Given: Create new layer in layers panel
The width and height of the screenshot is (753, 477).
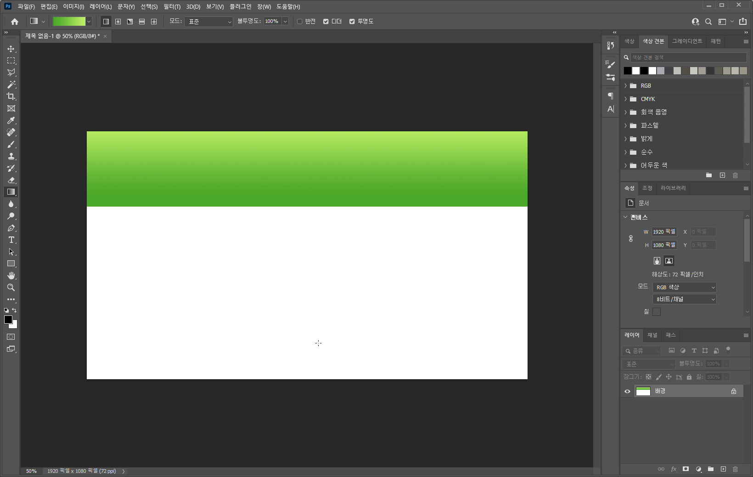Looking at the screenshot, I should click(x=723, y=469).
